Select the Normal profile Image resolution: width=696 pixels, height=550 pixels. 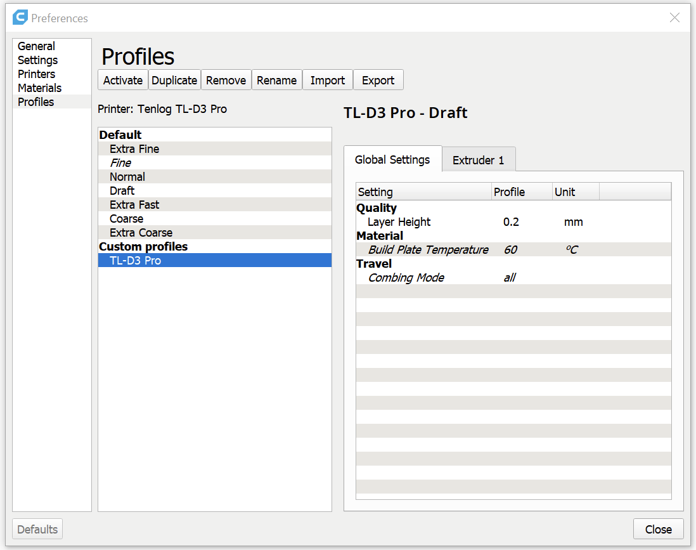coord(215,177)
